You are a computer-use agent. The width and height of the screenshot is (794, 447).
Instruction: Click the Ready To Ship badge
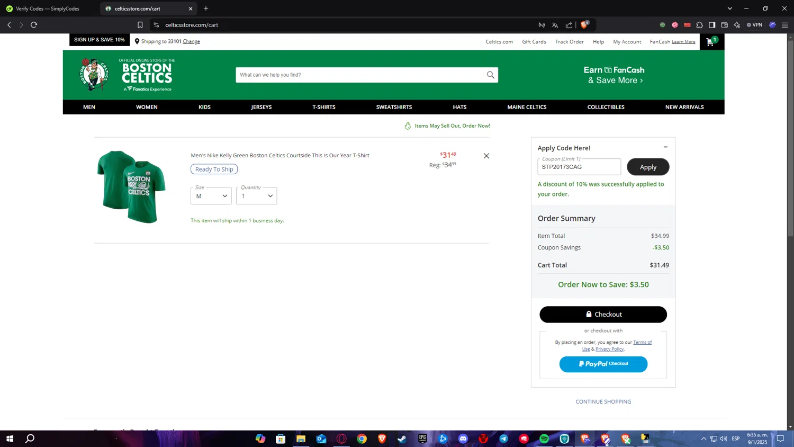point(214,169)
